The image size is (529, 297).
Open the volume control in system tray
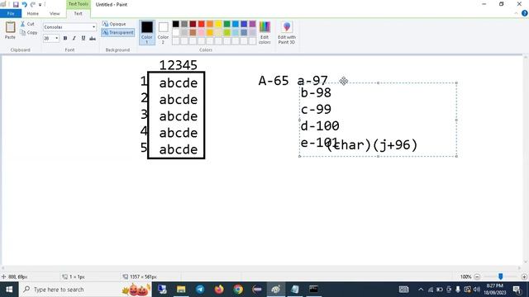coord(476,290)
